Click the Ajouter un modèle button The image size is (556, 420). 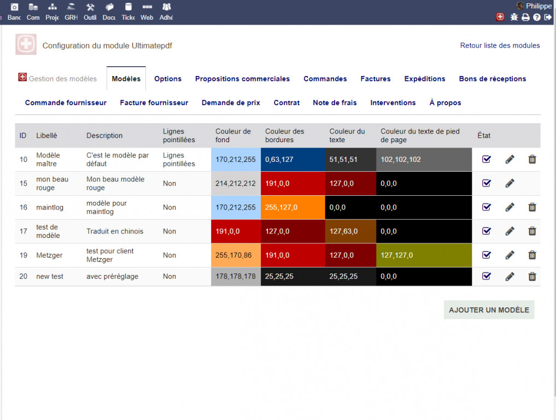coord(489,310)
